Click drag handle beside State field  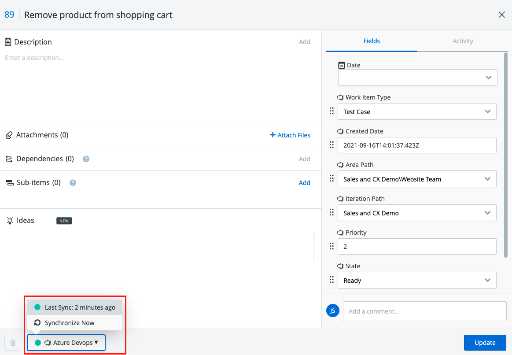(x=332, y=280)
